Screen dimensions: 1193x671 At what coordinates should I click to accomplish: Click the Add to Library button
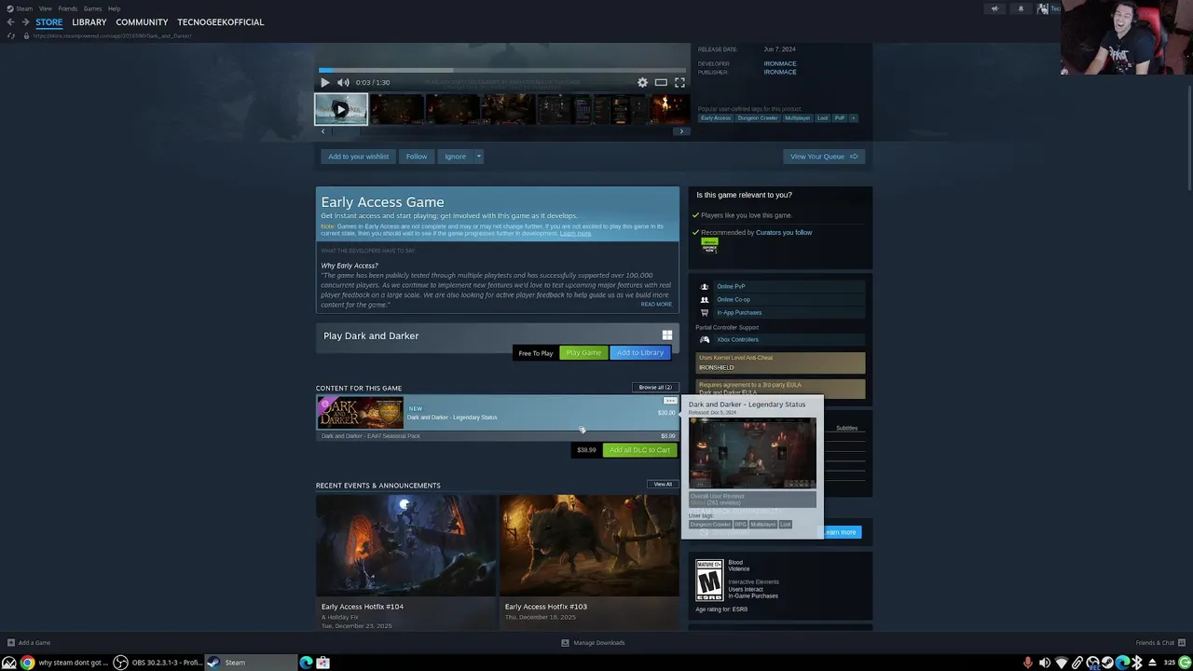[x=640, y=353]
